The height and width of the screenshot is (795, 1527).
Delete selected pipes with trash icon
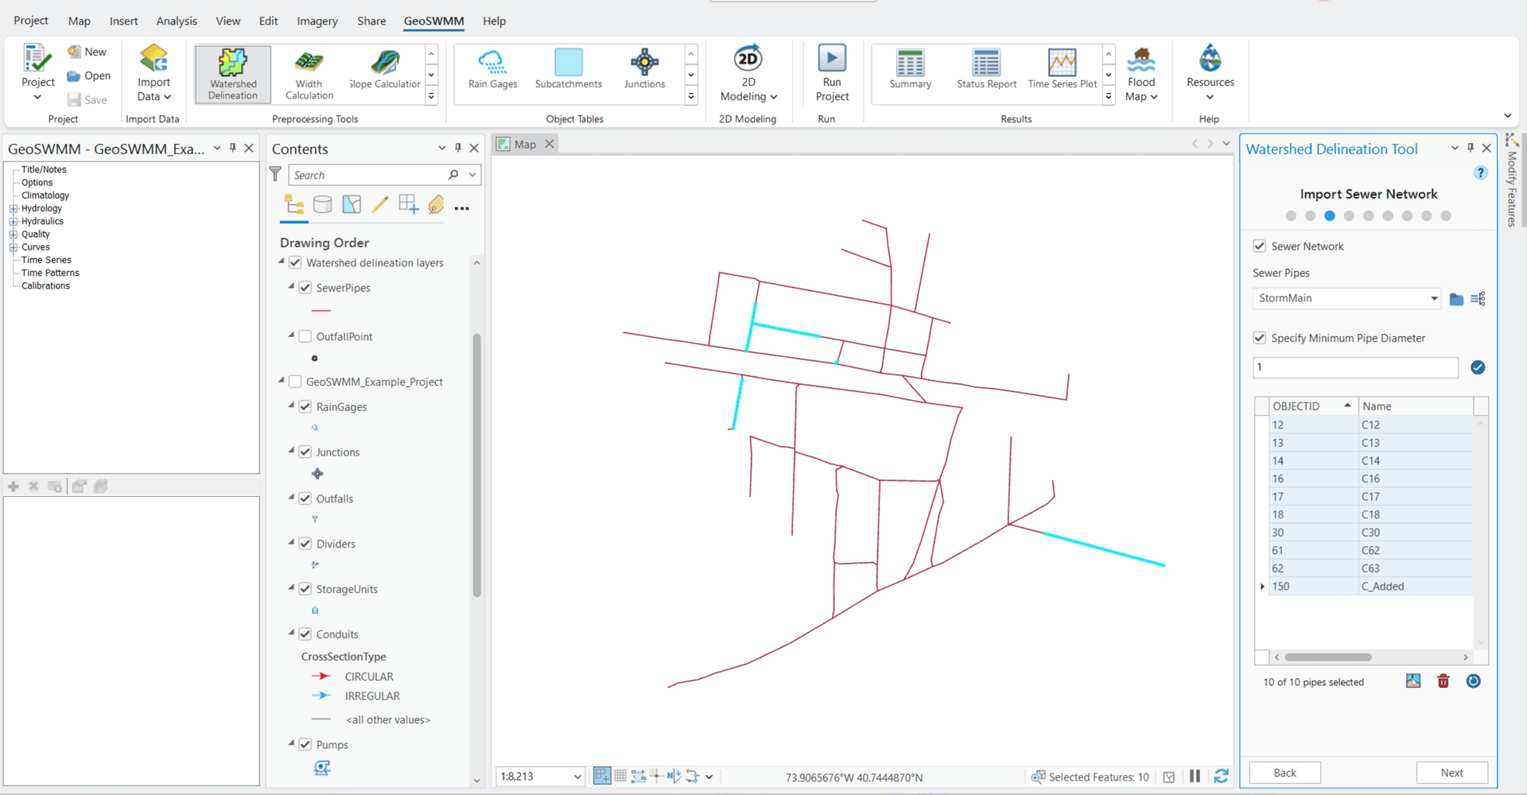pyautogui.click(x=1443, y=681)
